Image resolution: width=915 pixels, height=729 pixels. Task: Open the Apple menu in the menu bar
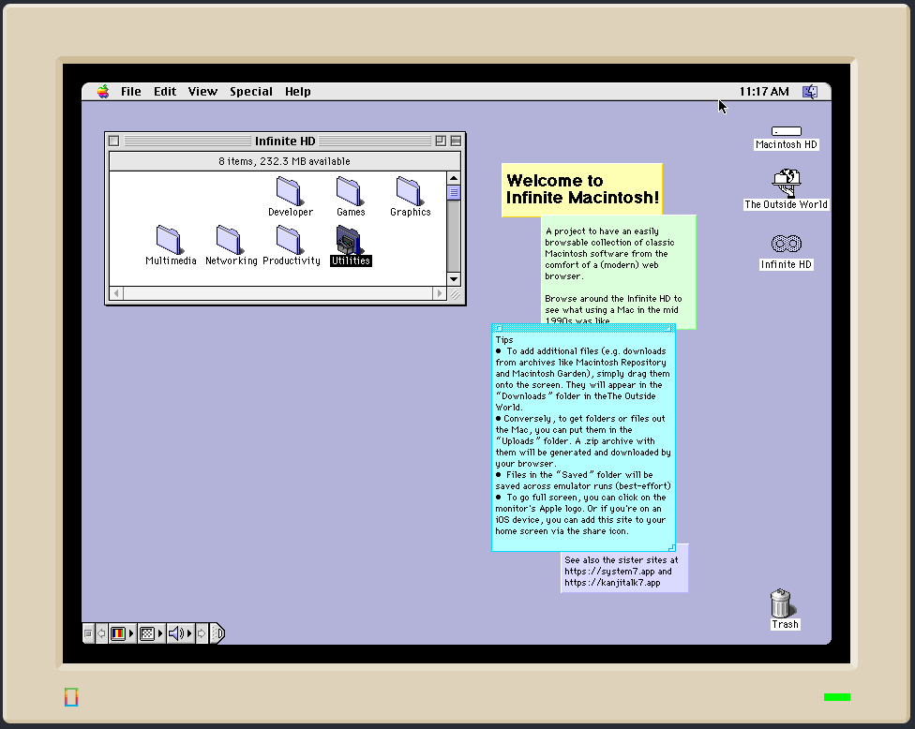(103, 92)
